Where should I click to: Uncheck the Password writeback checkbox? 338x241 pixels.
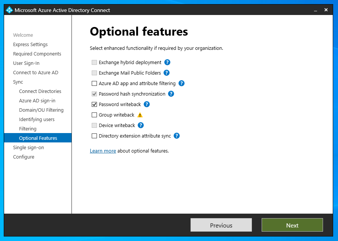click(x=94, y=105)
